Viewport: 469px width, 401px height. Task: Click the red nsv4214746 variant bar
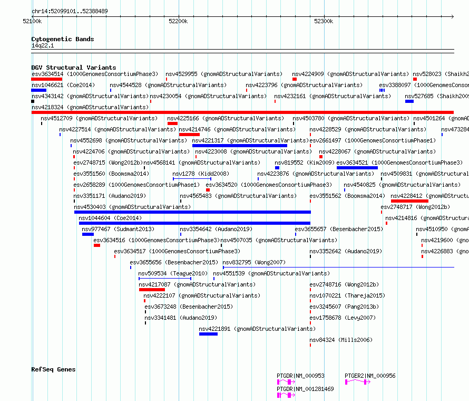(189, 135)
